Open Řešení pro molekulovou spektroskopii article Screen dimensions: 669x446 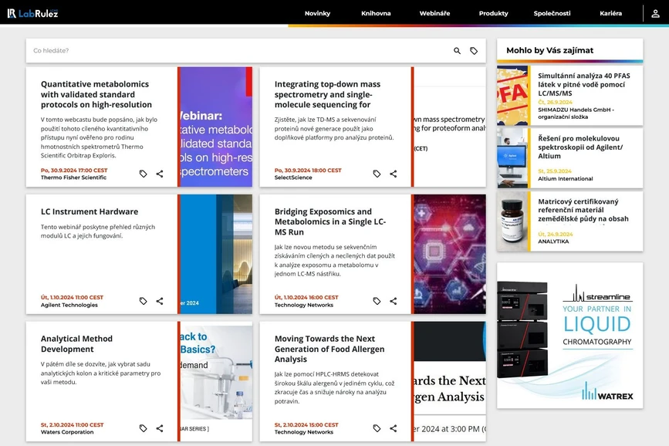(580, 147)
